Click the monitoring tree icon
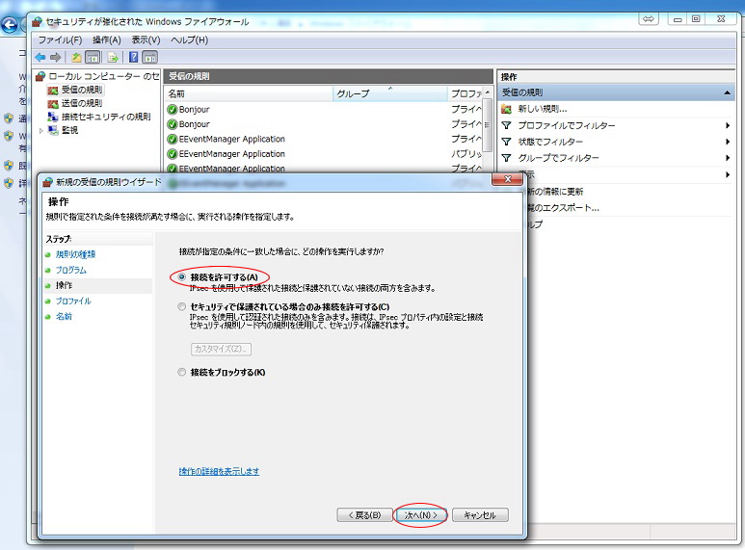Screen dimensions: 745x550 pyautogui.click(x=53, y=130)
